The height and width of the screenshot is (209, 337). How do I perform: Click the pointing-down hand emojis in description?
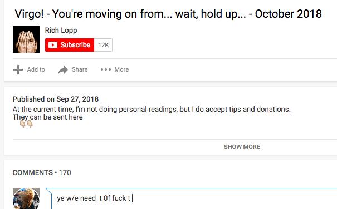point(26,124)
